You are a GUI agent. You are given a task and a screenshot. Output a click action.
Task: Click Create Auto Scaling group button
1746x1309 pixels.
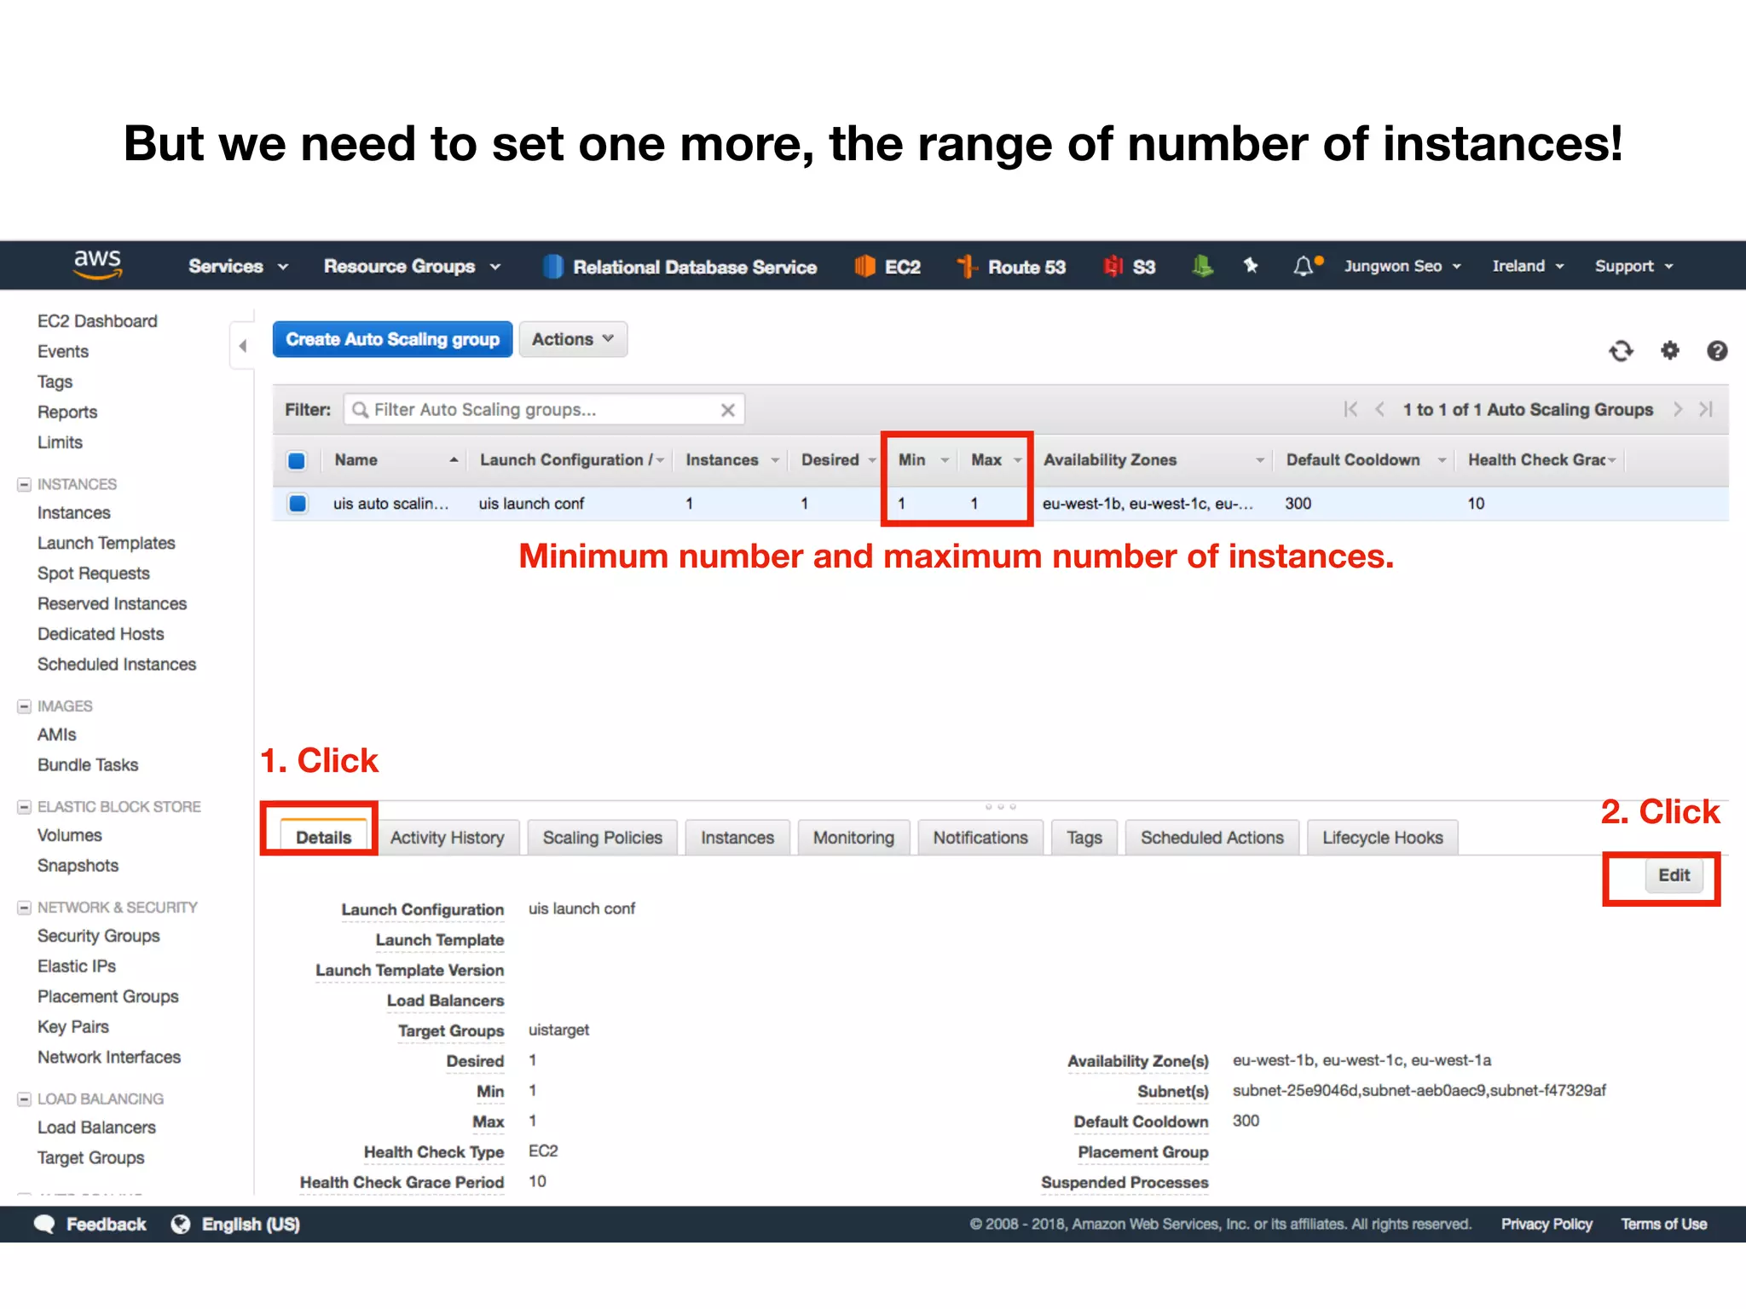(392, 339)
